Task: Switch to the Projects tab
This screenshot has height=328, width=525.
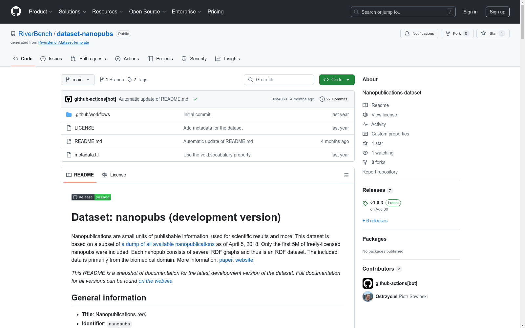Action: 160,59
